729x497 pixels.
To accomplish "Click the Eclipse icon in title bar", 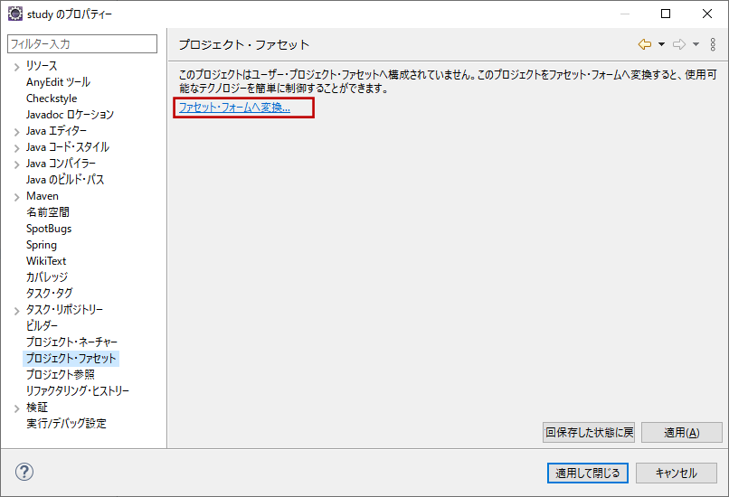I will point(14,14).
